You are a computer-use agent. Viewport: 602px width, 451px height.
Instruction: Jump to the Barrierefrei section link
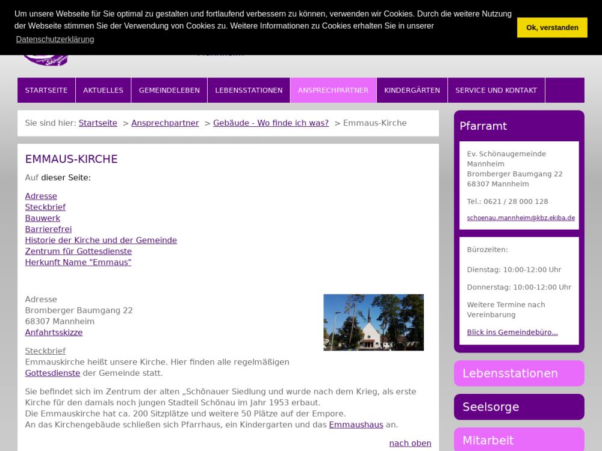(x=48, y=229)
